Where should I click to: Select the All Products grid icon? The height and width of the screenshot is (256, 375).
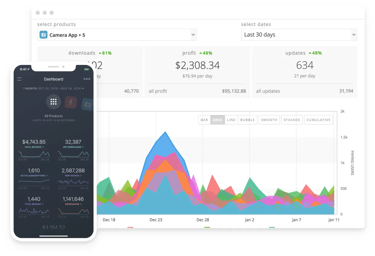(53, 102)
